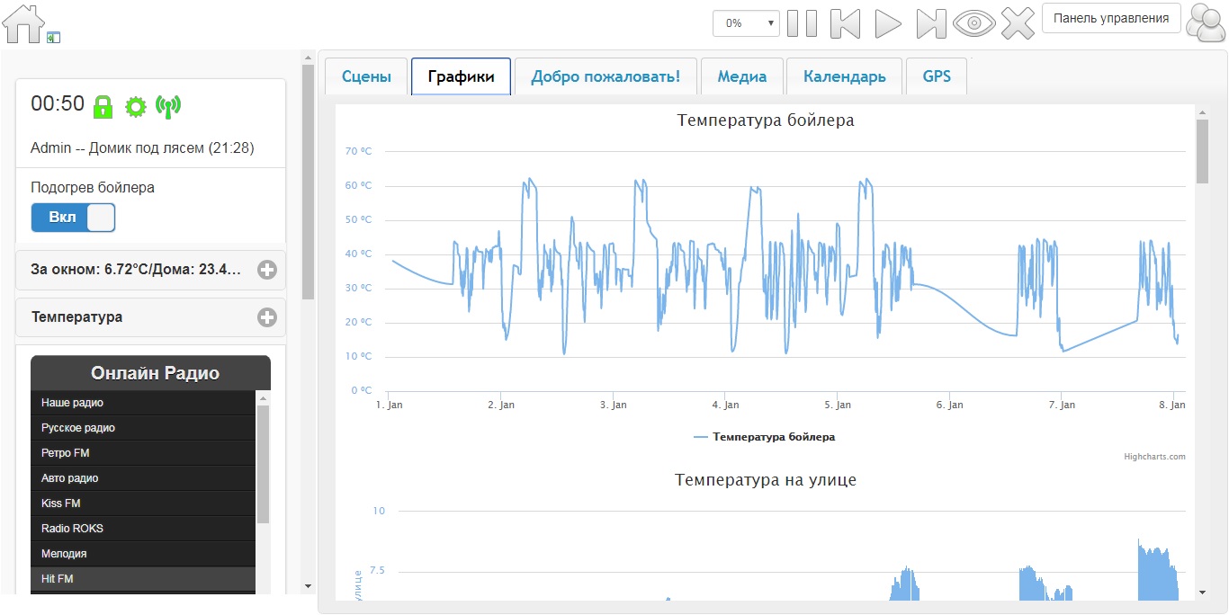Open settings via green gear icon
The image size is (1229, 615).
[x=136, y=107]
